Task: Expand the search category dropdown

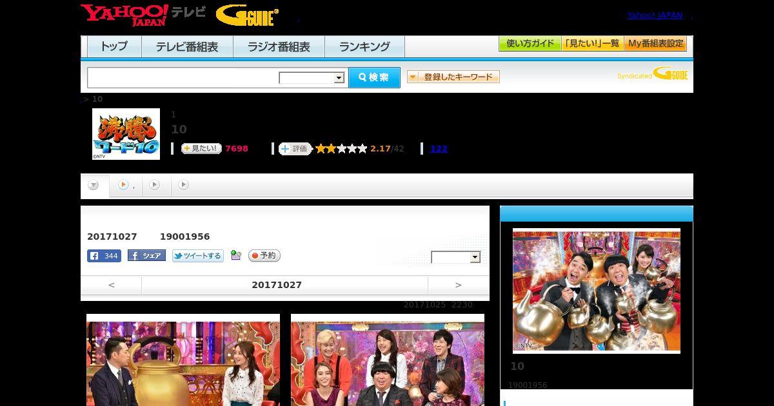Action: pyautogui.click(x=312, y=78)
